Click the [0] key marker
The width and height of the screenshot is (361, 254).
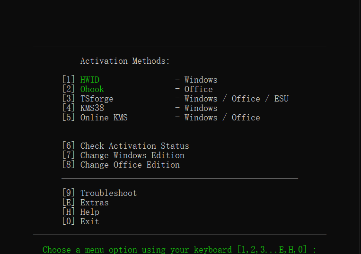[x=69, y=221]
